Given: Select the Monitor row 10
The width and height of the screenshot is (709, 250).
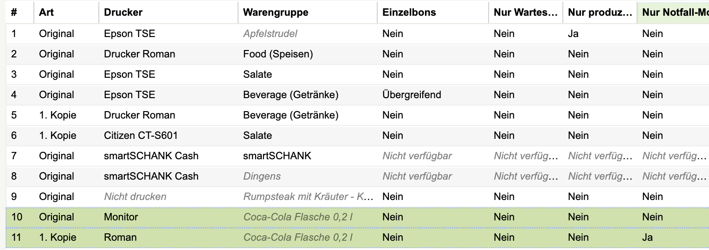Looking at the screenshot, I should [357, 217].
